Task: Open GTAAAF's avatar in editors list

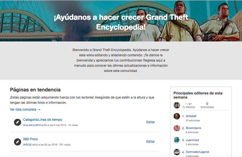Action: [x=177, y=116]
